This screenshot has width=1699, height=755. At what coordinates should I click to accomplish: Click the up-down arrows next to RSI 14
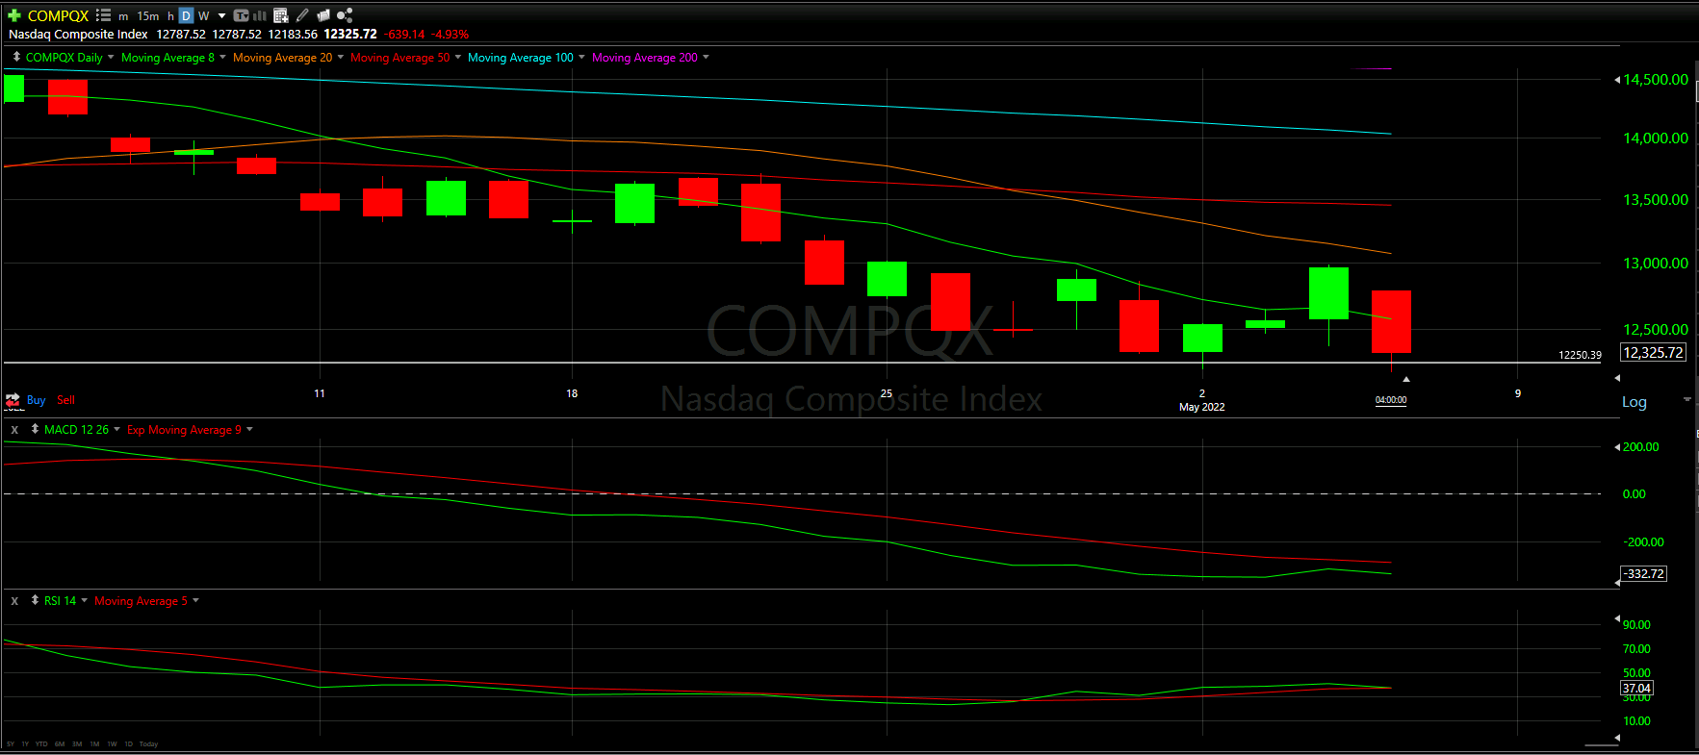coord(35,600)
